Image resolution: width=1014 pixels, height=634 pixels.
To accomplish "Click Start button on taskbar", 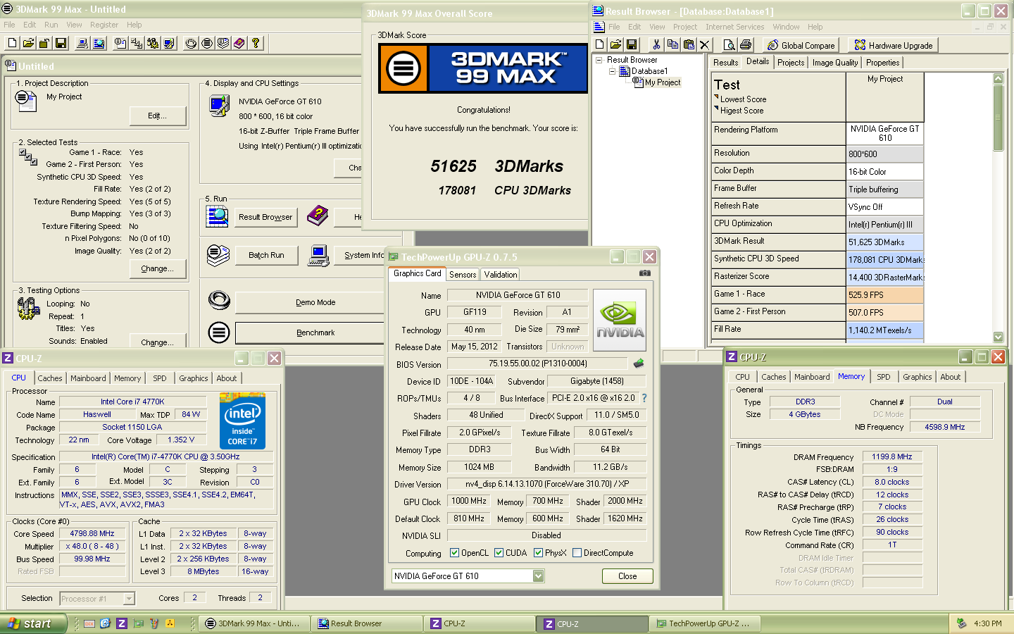I will [33, 623].
